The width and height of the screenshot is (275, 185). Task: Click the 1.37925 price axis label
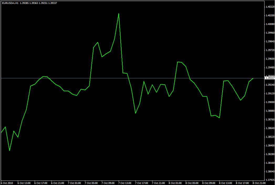coord(270,180)
